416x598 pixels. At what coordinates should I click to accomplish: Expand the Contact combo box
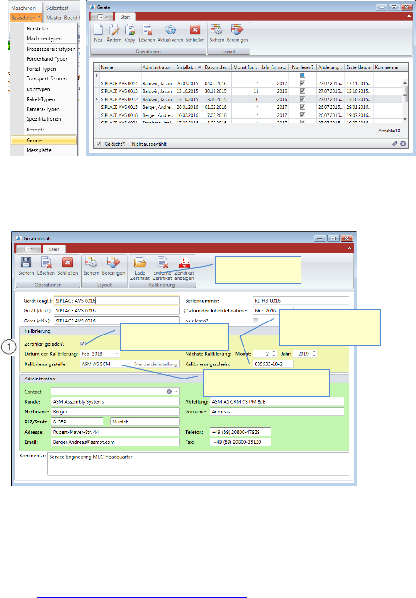(176, 391)
